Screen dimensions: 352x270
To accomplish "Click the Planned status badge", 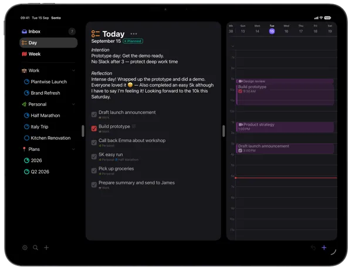I will 133,41.
